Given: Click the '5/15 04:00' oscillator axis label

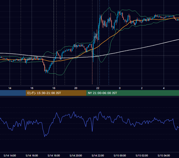Looking at the screenshot, I should point(164,155).
